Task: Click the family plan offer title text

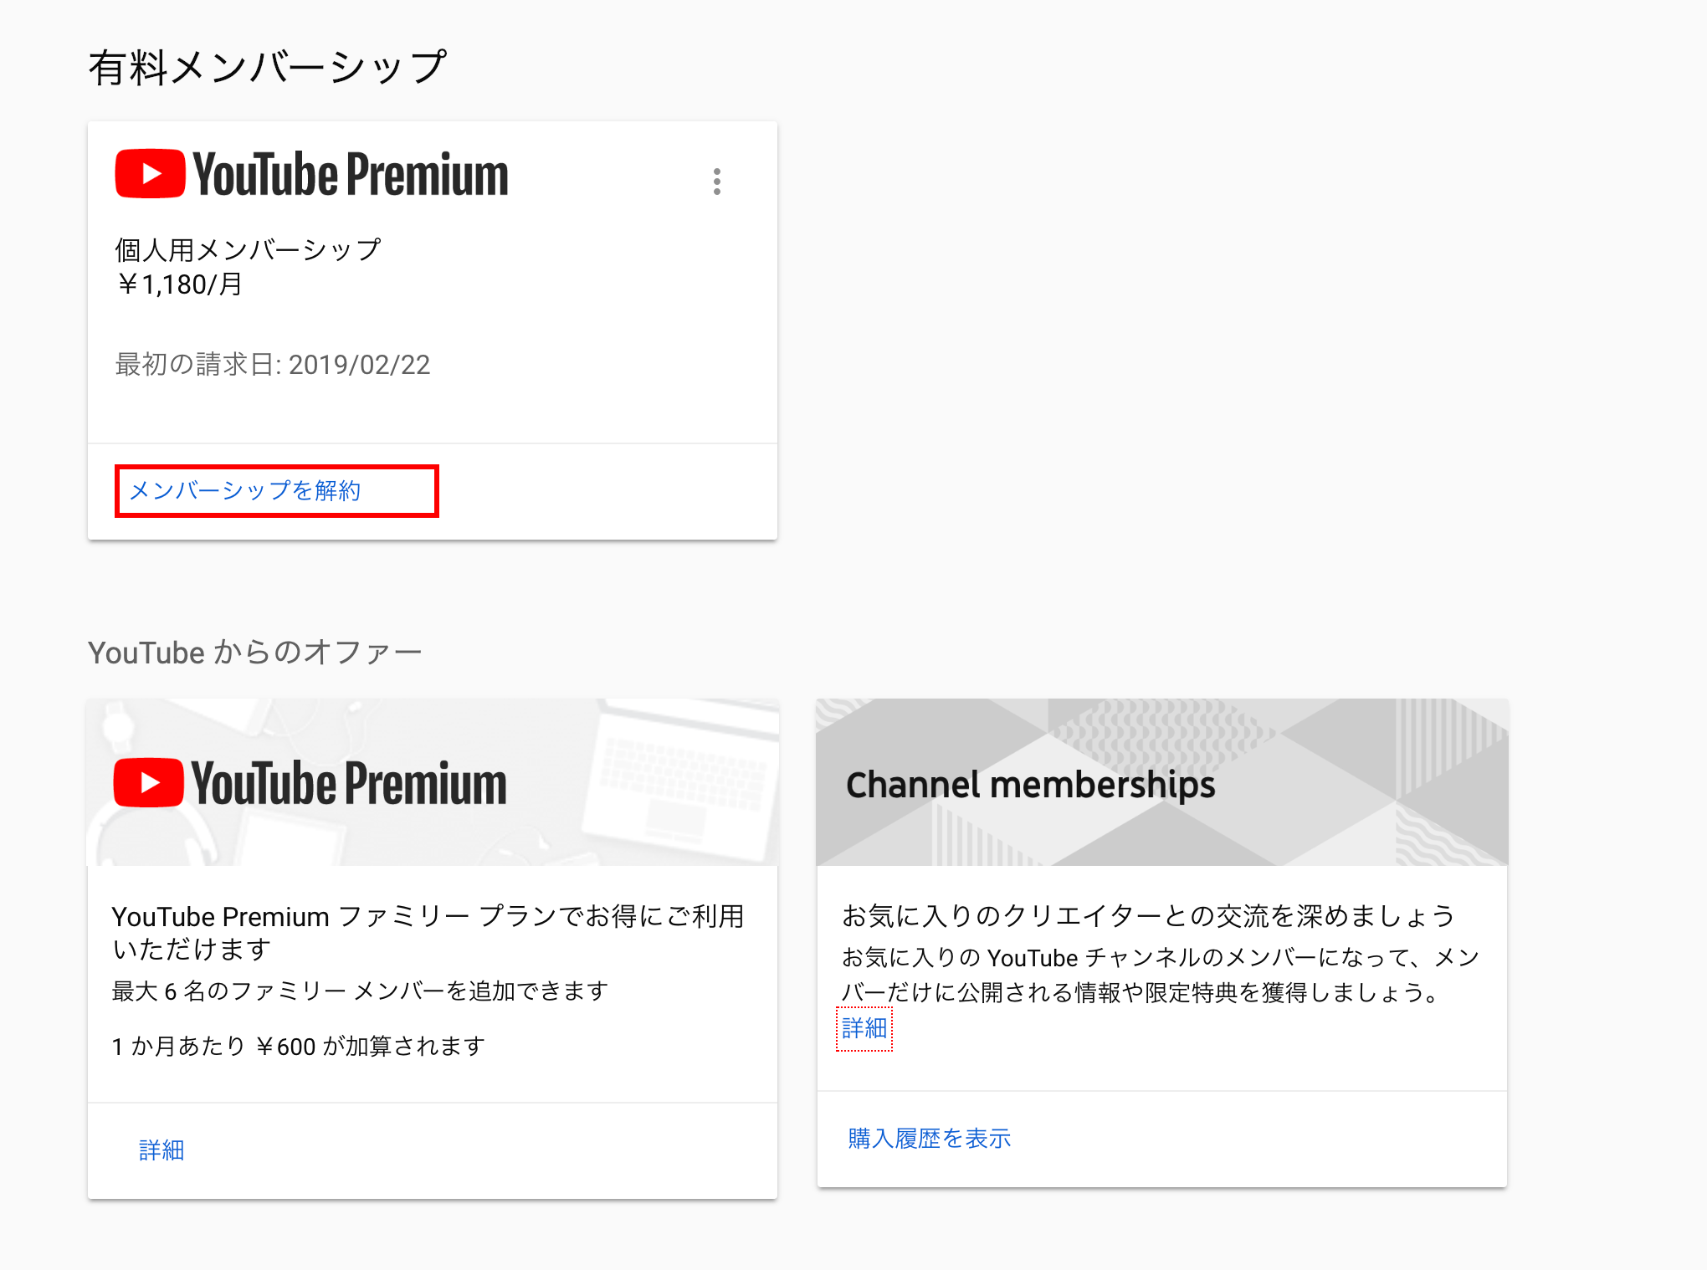Action: pos(428,933)
